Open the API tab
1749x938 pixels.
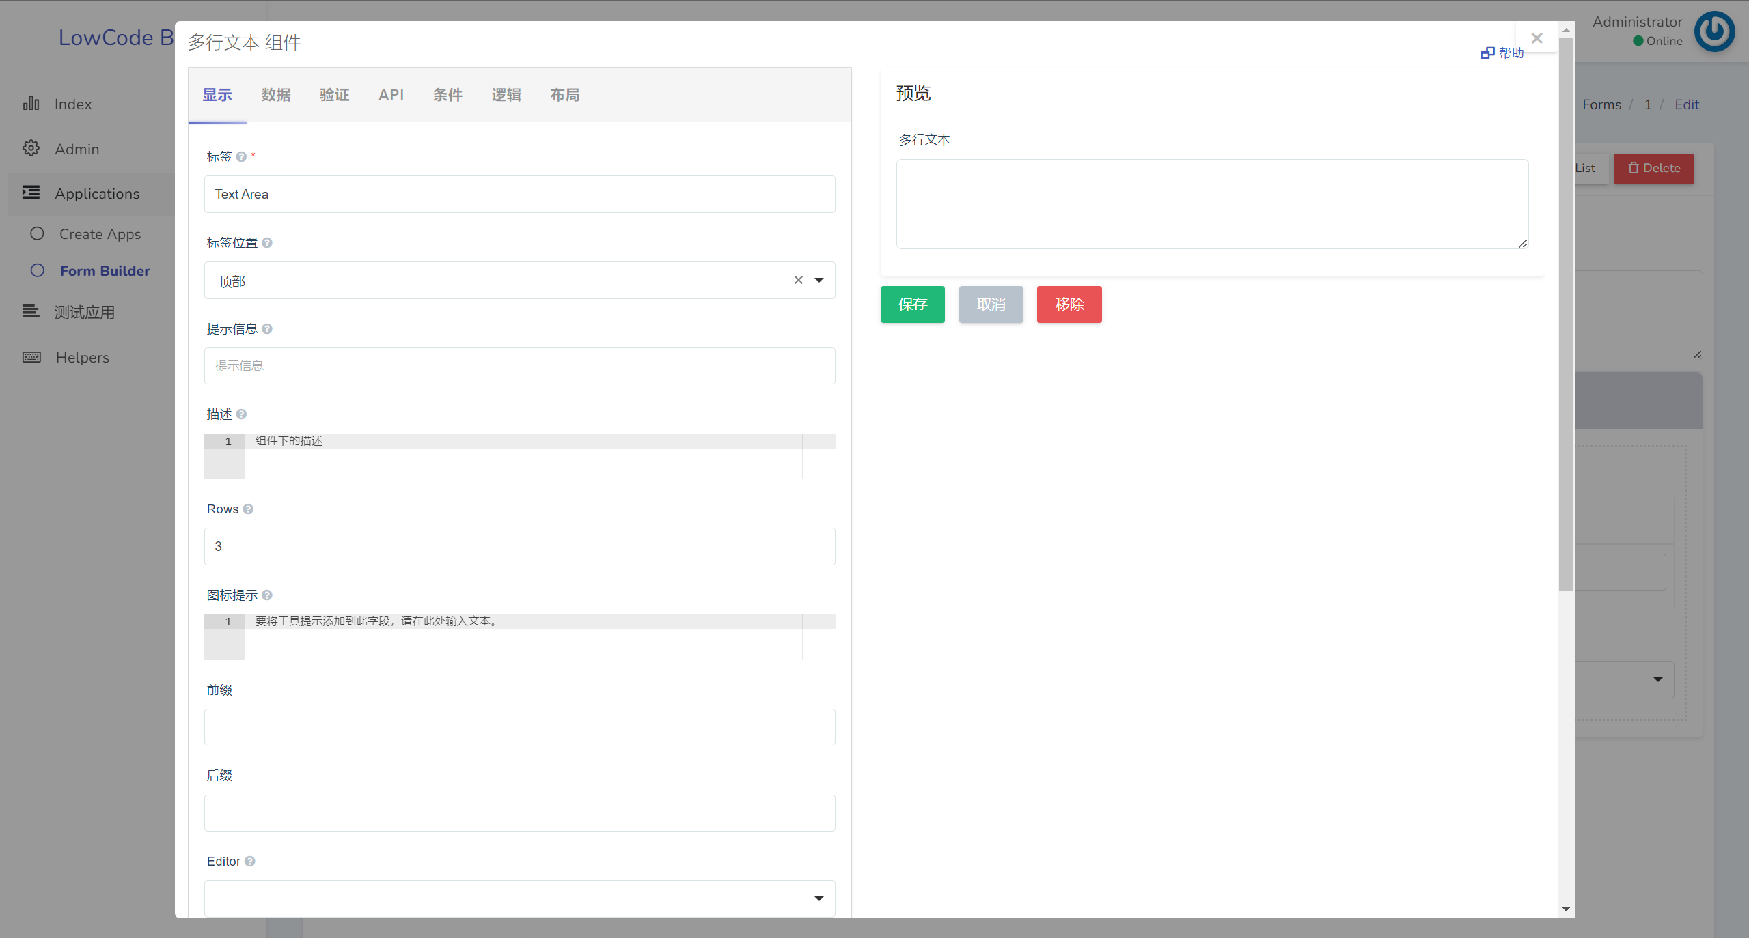(x=391, y=95)
